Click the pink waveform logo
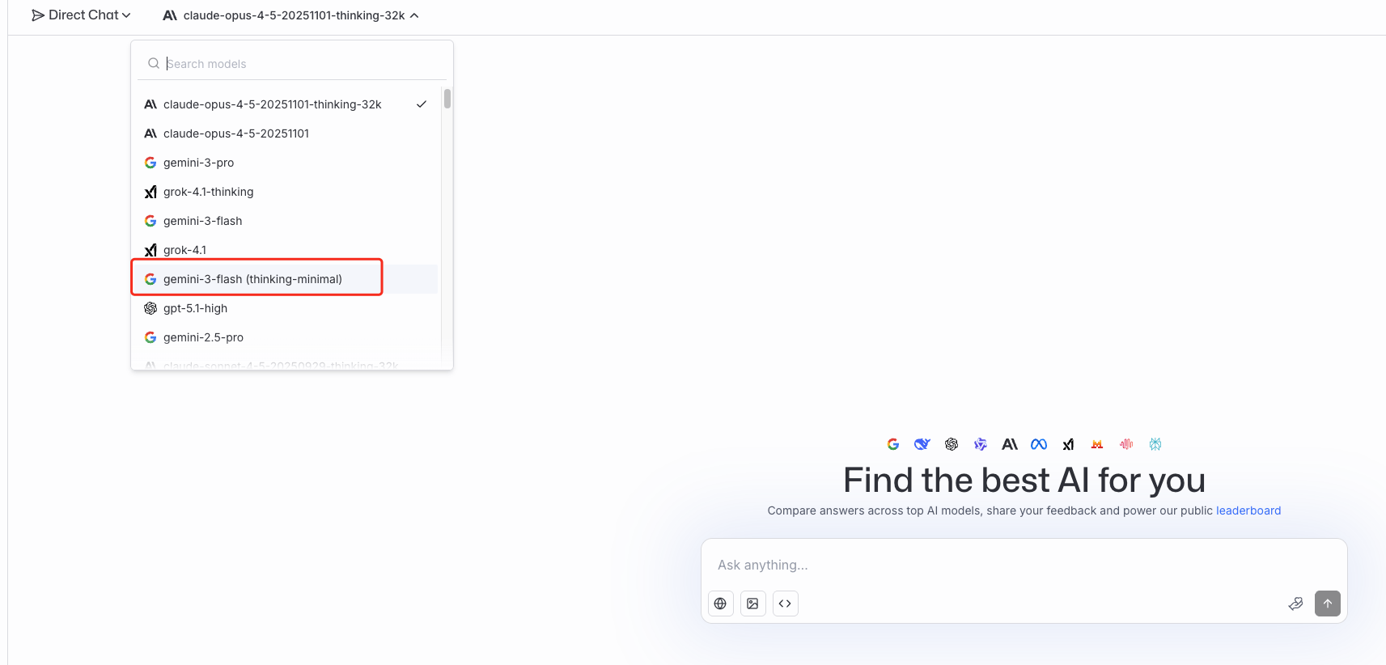The width and height of the screenshot is (1386, 665). coord(1126,444)
